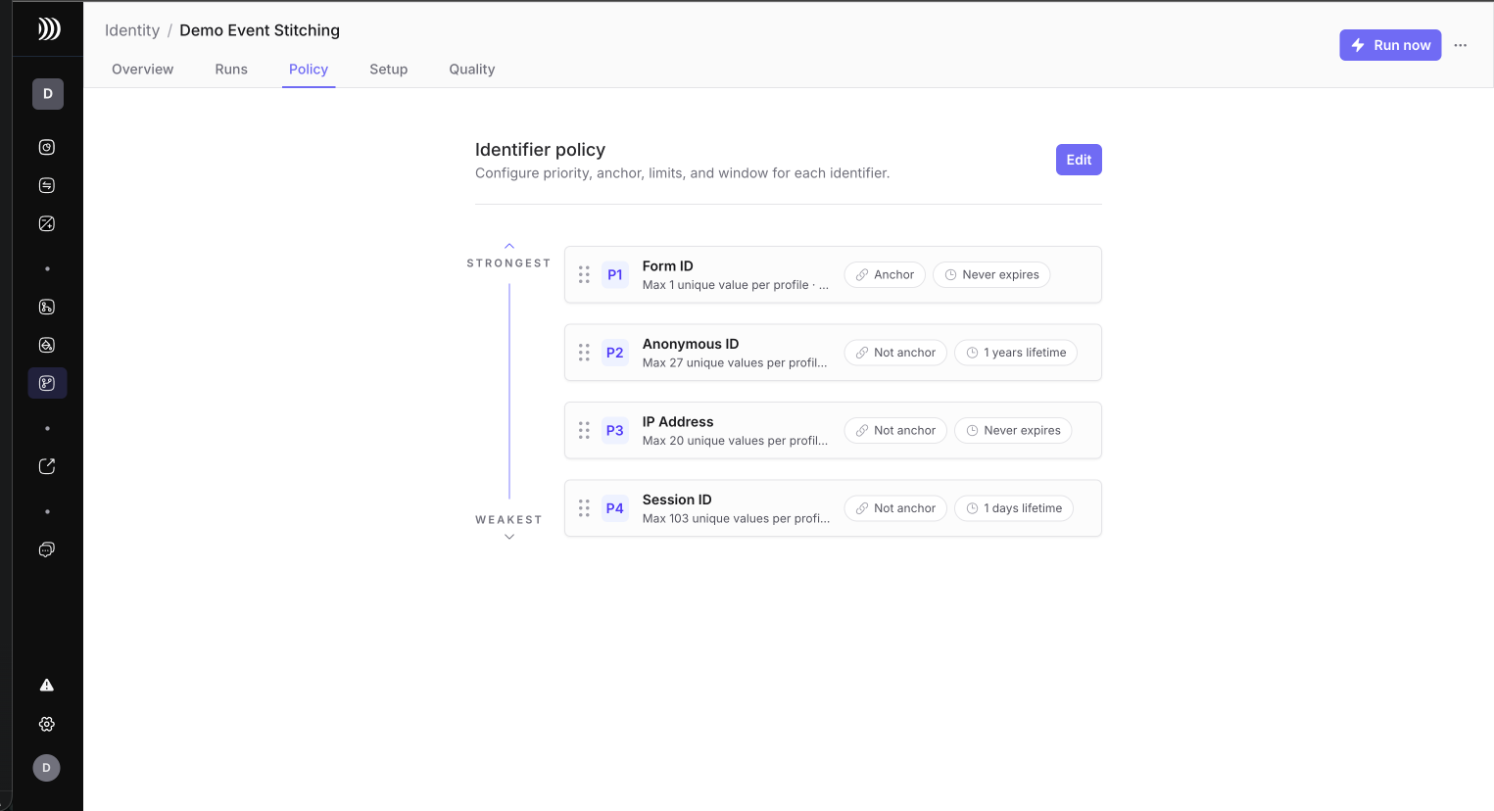Click the P1 priority badge
Viewport: 1494px width, 811px height.
(615, 274)
